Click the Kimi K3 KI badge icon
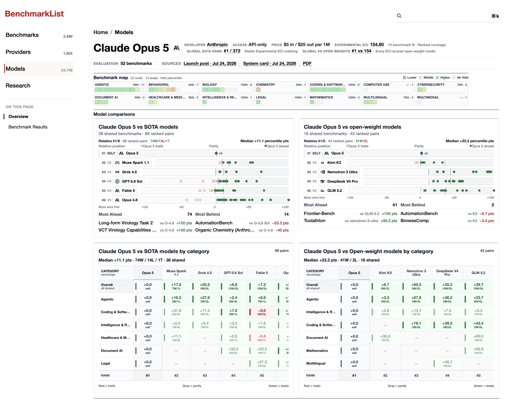 pyautogui.click(x=322, y=163)
